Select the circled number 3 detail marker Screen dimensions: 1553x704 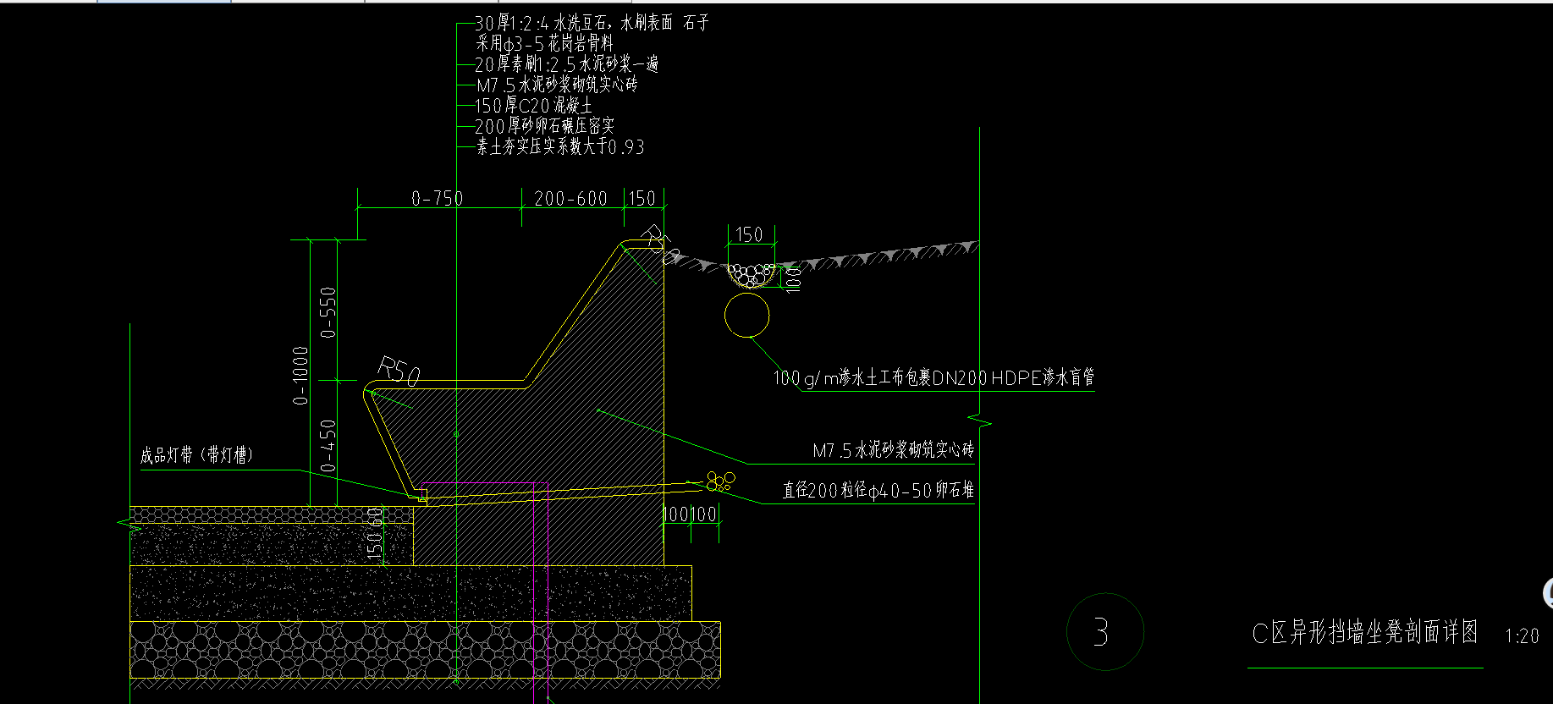pos(1101,632)
